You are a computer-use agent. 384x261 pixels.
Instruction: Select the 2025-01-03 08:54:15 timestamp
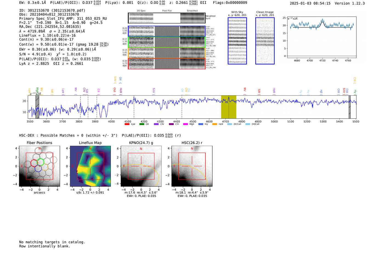click(310, 3)
